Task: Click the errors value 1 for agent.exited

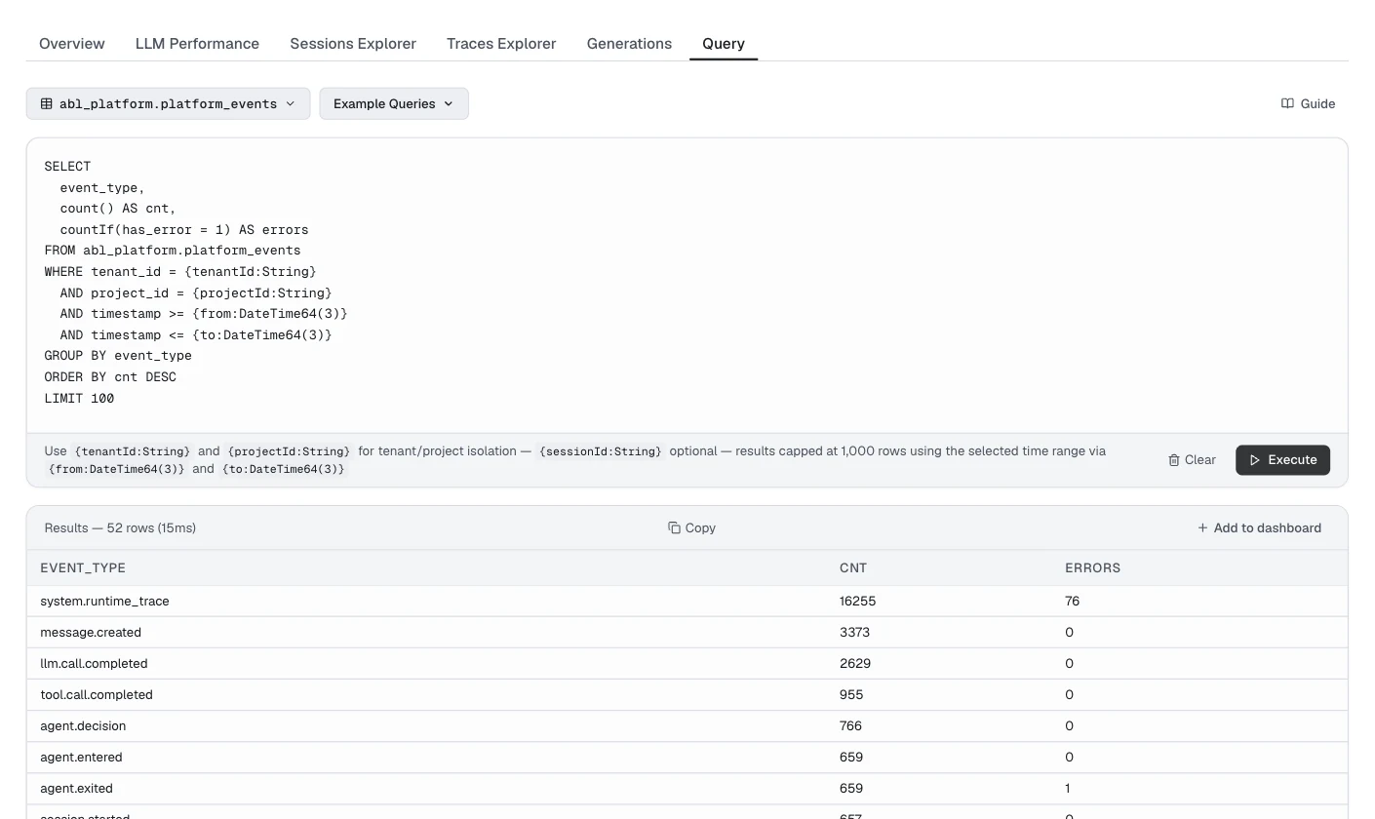Action: pos(1068,789)
